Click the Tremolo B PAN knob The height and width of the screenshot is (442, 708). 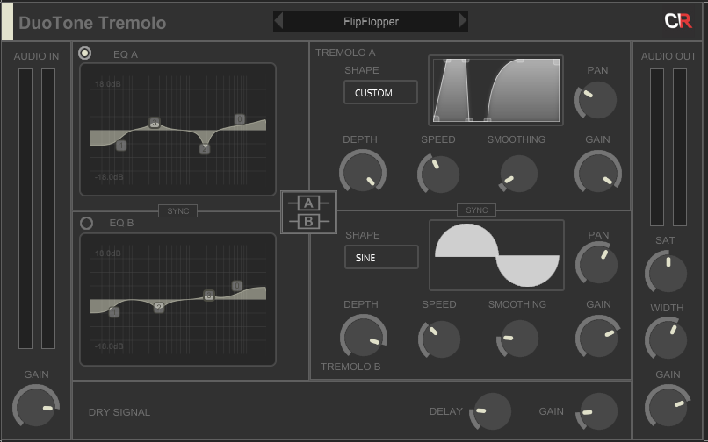tap(598, 263)
